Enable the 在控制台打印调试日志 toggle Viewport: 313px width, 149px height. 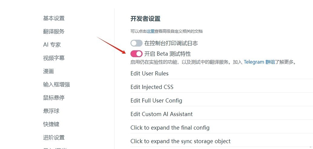click(x=136, y=43)
